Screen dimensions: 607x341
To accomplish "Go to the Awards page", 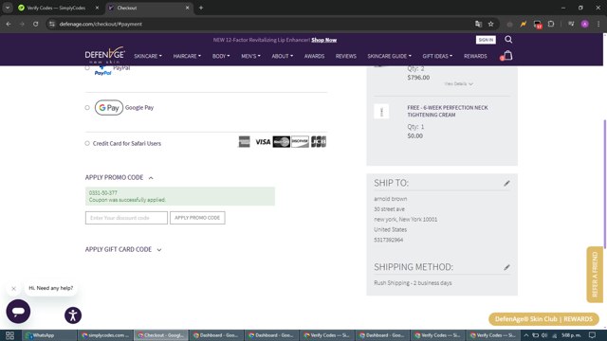I will pos(314,56).
